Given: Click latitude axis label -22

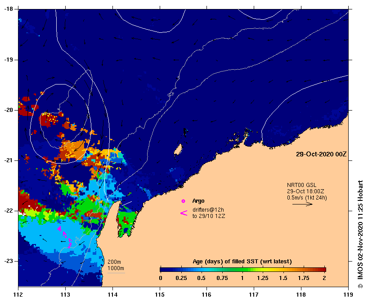Looking at the screenshot, I should click(8, 211).
